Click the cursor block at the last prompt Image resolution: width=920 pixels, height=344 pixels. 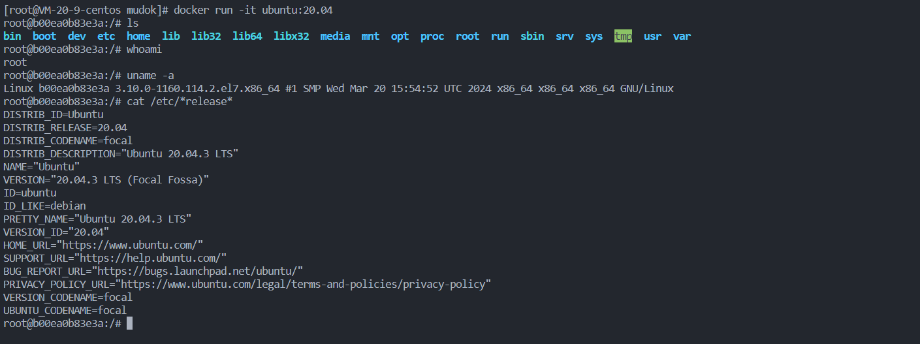[130, 323]
